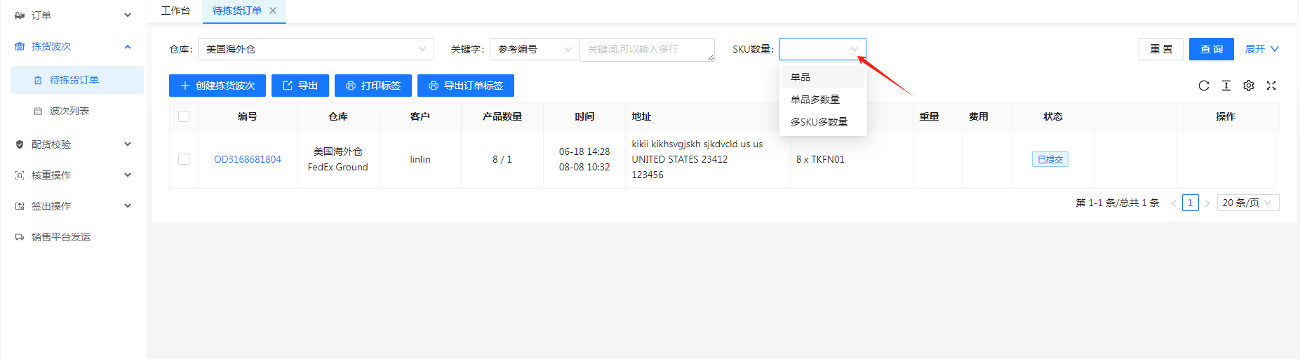Open the 20 条/页 page size dropdown
This screenshot has width=1300, height=359.
coord(1247,203)
